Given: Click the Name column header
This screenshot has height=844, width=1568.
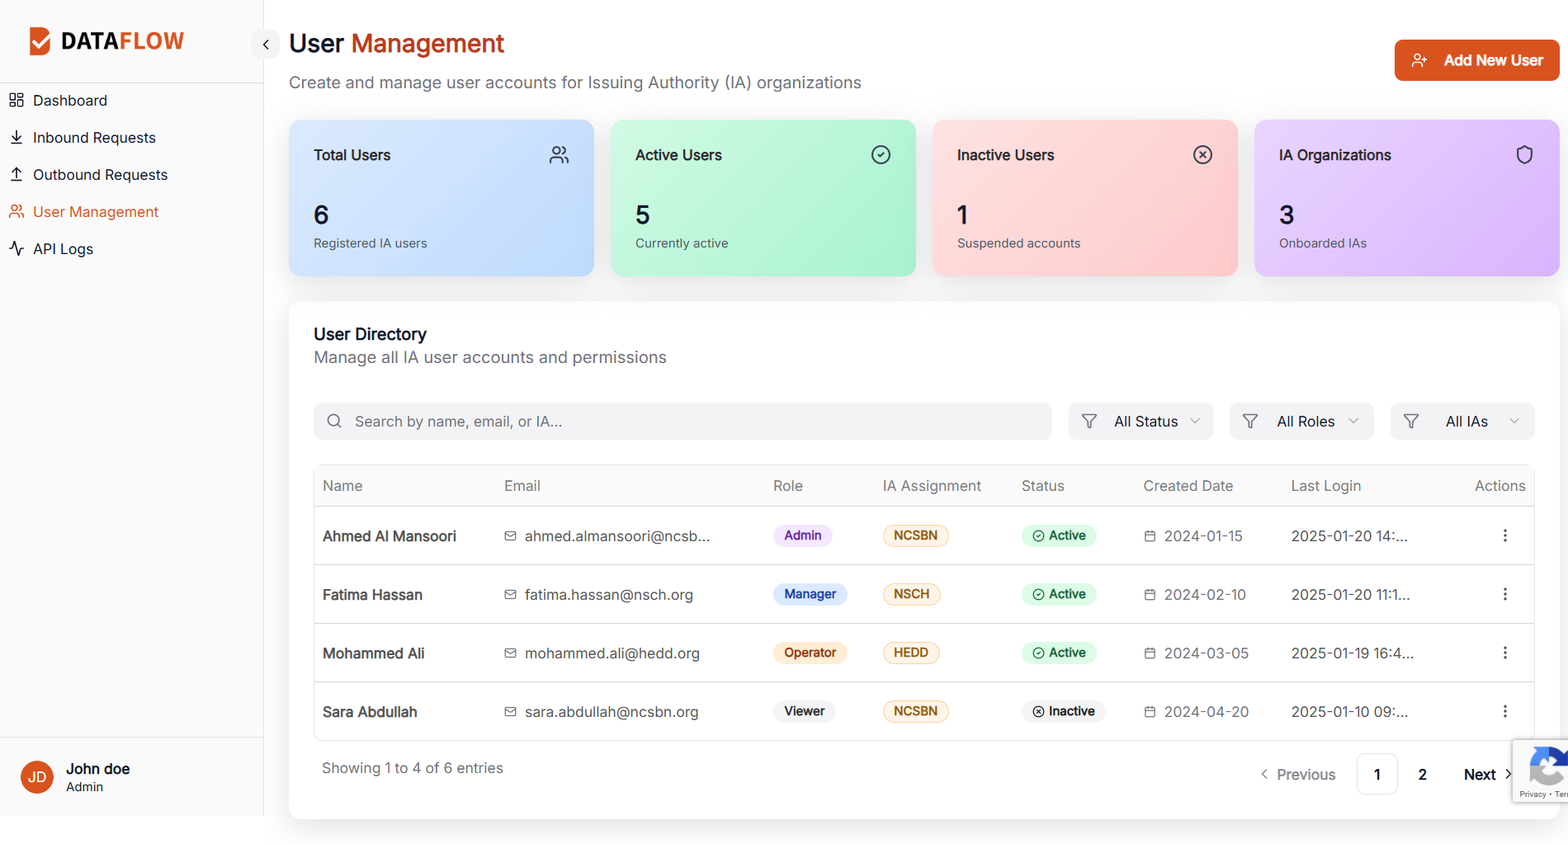Looking at the screenshot, I should pyautogui.click(x=342, y=486).
